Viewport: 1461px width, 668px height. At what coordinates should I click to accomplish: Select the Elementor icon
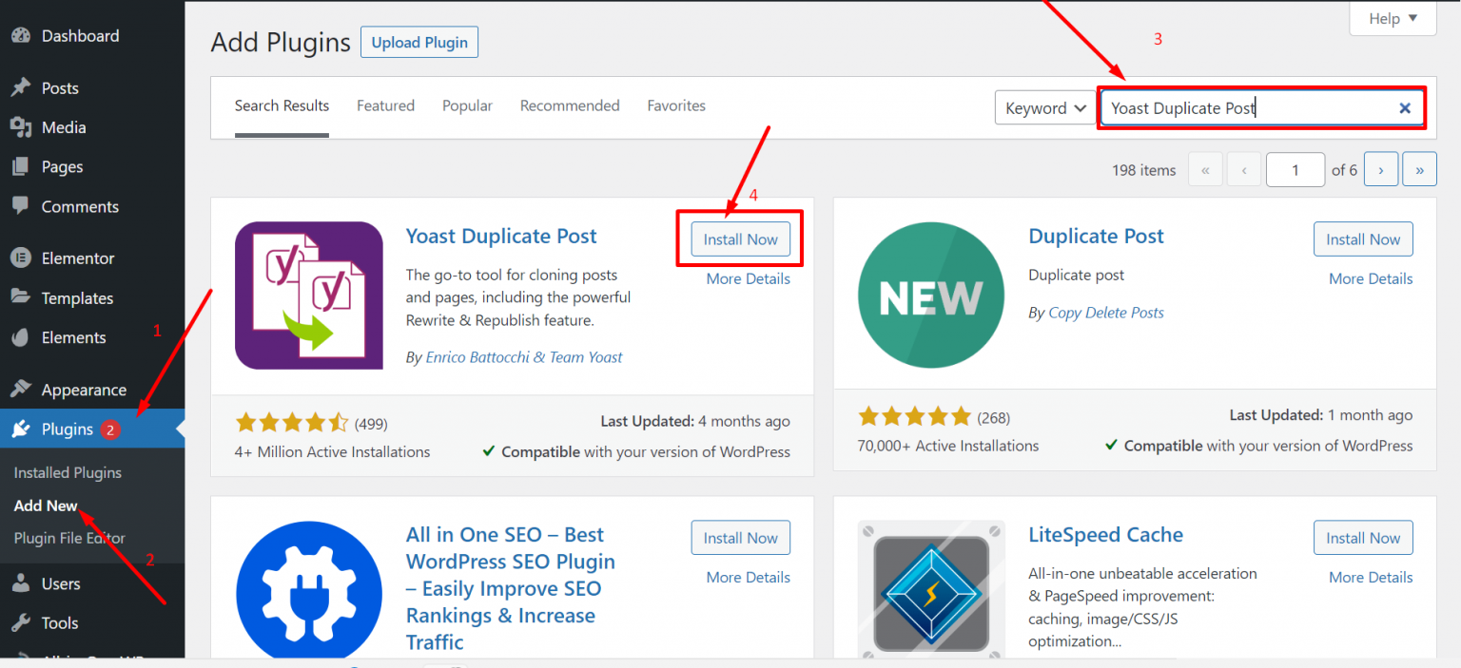(x=21, y=258)
